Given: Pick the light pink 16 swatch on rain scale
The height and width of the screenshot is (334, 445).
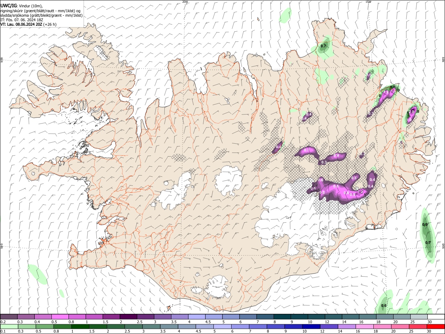Looking at the screenshot, I should tap(364, 326).
